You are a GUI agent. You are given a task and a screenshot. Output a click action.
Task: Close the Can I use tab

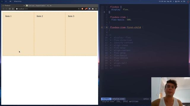click(x=48, y=6)
